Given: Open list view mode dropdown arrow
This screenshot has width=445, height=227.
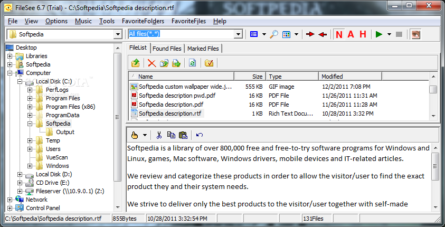Looking at the screenshot, I should coord(264,35).
